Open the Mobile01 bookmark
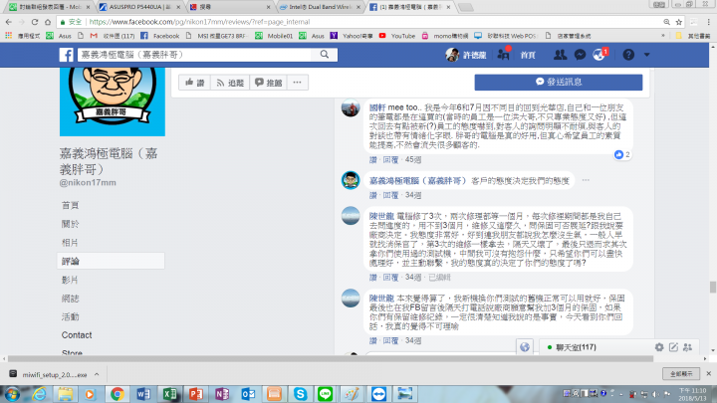 (274, 36)
